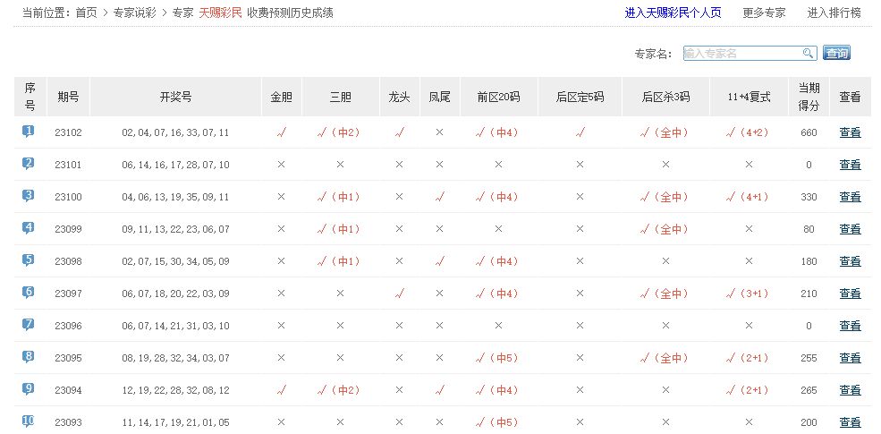Click 天赐彩民 expert name in breadcrumb
Image resolution: width=881 pixels, height=434 pixels.
point(220,13)
